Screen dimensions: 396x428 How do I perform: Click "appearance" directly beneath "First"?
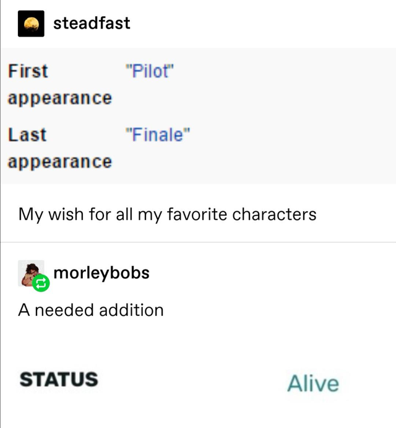(x=60, y=98)
